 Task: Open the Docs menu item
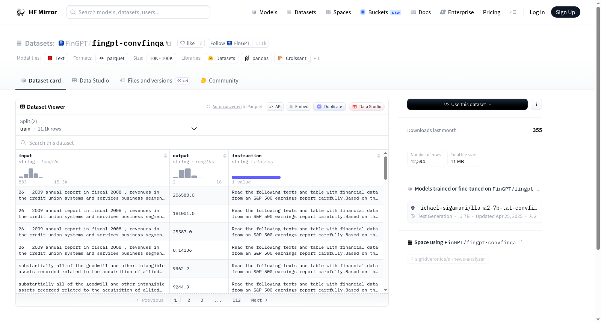coord(421,12)
